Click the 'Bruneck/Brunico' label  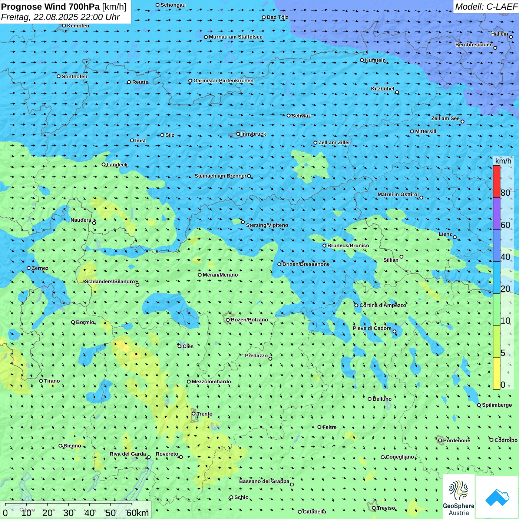click(348, 245)
